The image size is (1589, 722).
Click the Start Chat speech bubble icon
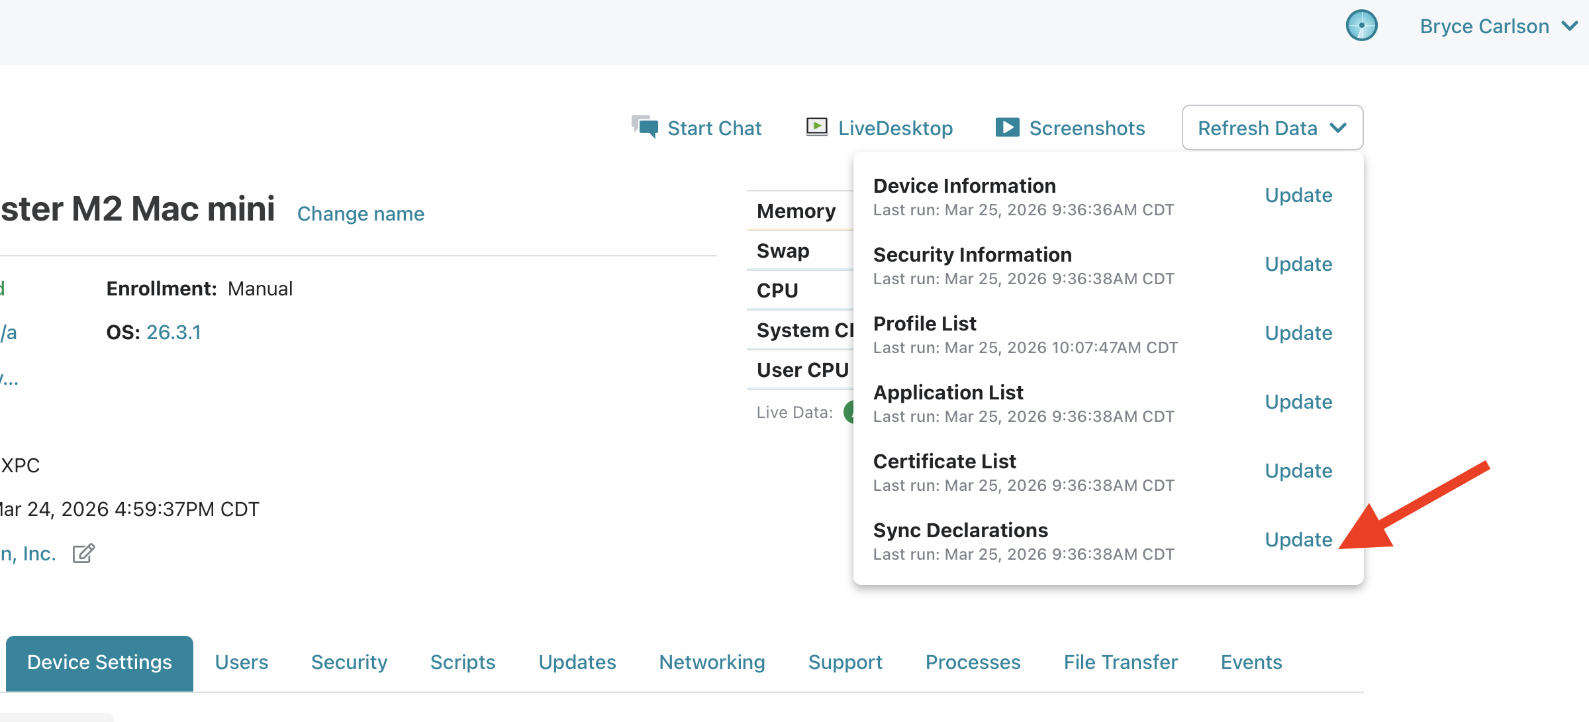point(645,127)
